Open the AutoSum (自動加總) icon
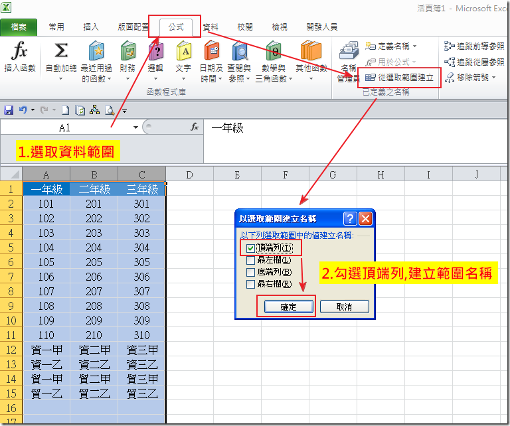 61,51
